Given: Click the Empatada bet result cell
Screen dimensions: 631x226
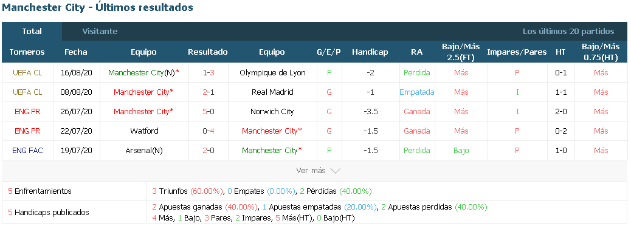Looking at the screenshot, I should (417, 92).
